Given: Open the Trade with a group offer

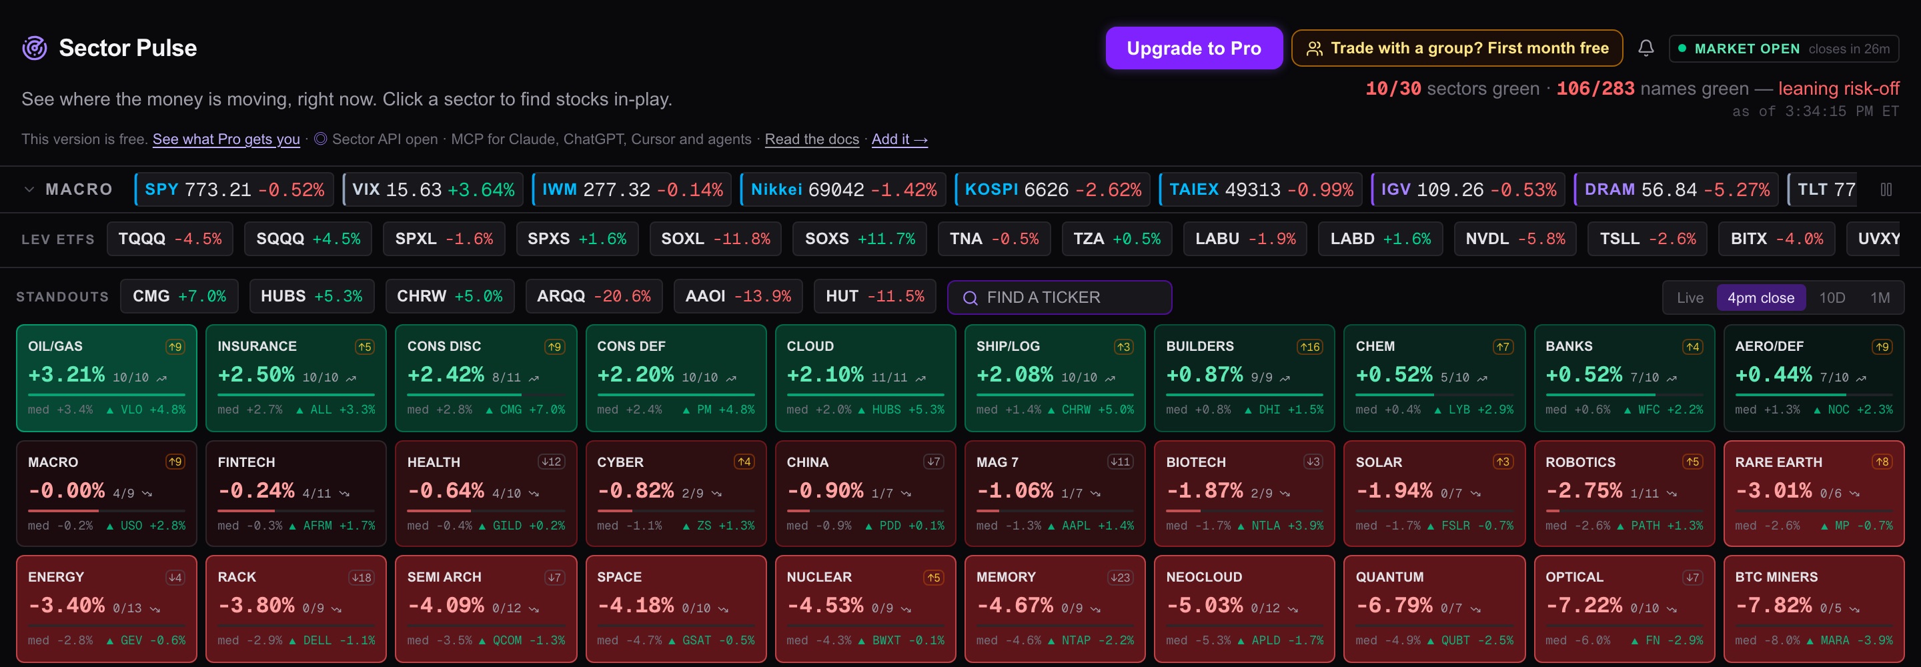Looking at the screenshot, I should [x=1457, y=49].
